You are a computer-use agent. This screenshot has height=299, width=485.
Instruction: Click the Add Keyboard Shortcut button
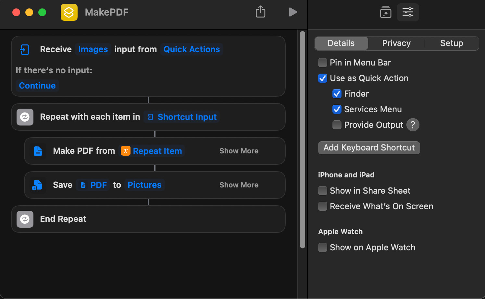tap(369, 148)
